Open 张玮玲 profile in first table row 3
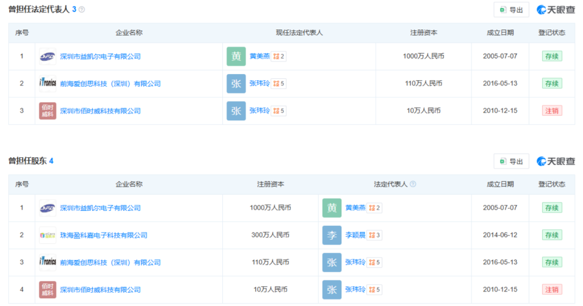The height and width of the screenshot is (306, 583). coord(260,110)
